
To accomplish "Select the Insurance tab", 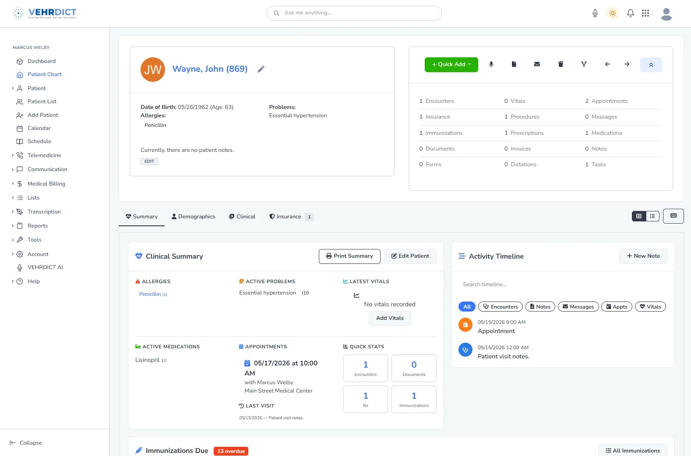I will tap(291, 217).
